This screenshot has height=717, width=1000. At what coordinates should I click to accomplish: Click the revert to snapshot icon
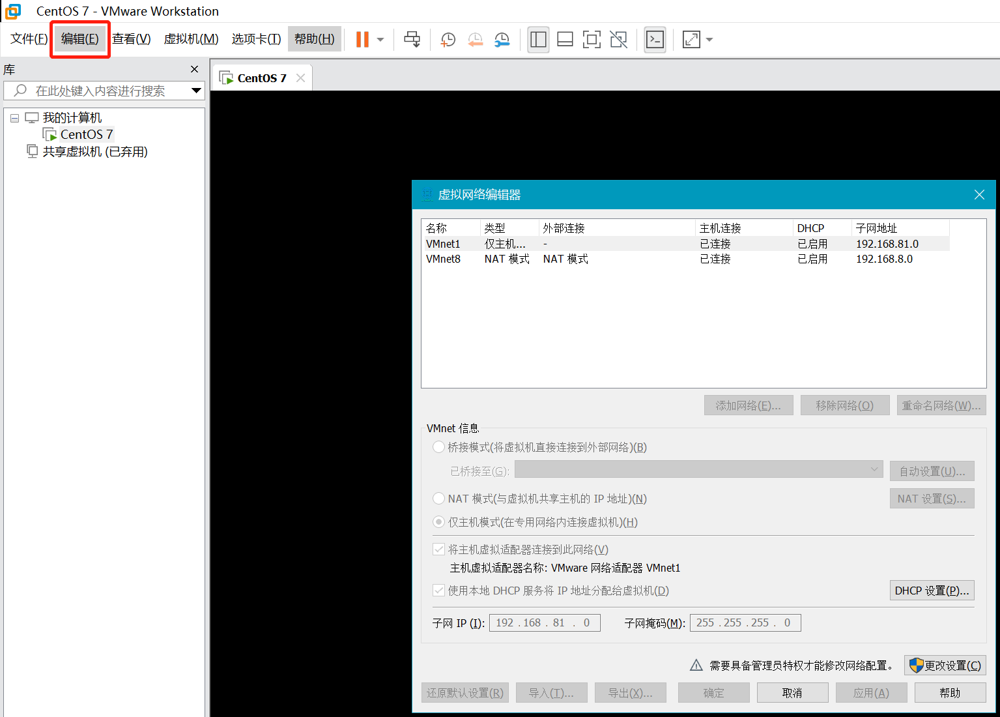tap(476, 40)
